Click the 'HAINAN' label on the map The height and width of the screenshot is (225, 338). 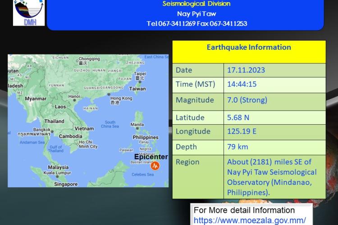91,108
